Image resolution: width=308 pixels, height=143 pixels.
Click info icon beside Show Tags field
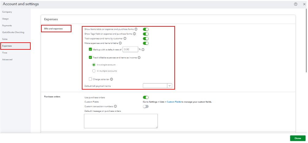[135, 34]
